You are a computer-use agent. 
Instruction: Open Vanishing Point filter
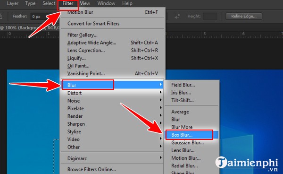(112, 74)
